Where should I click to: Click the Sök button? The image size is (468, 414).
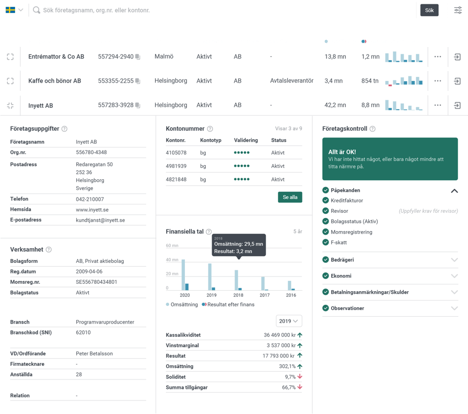(429, 10)
